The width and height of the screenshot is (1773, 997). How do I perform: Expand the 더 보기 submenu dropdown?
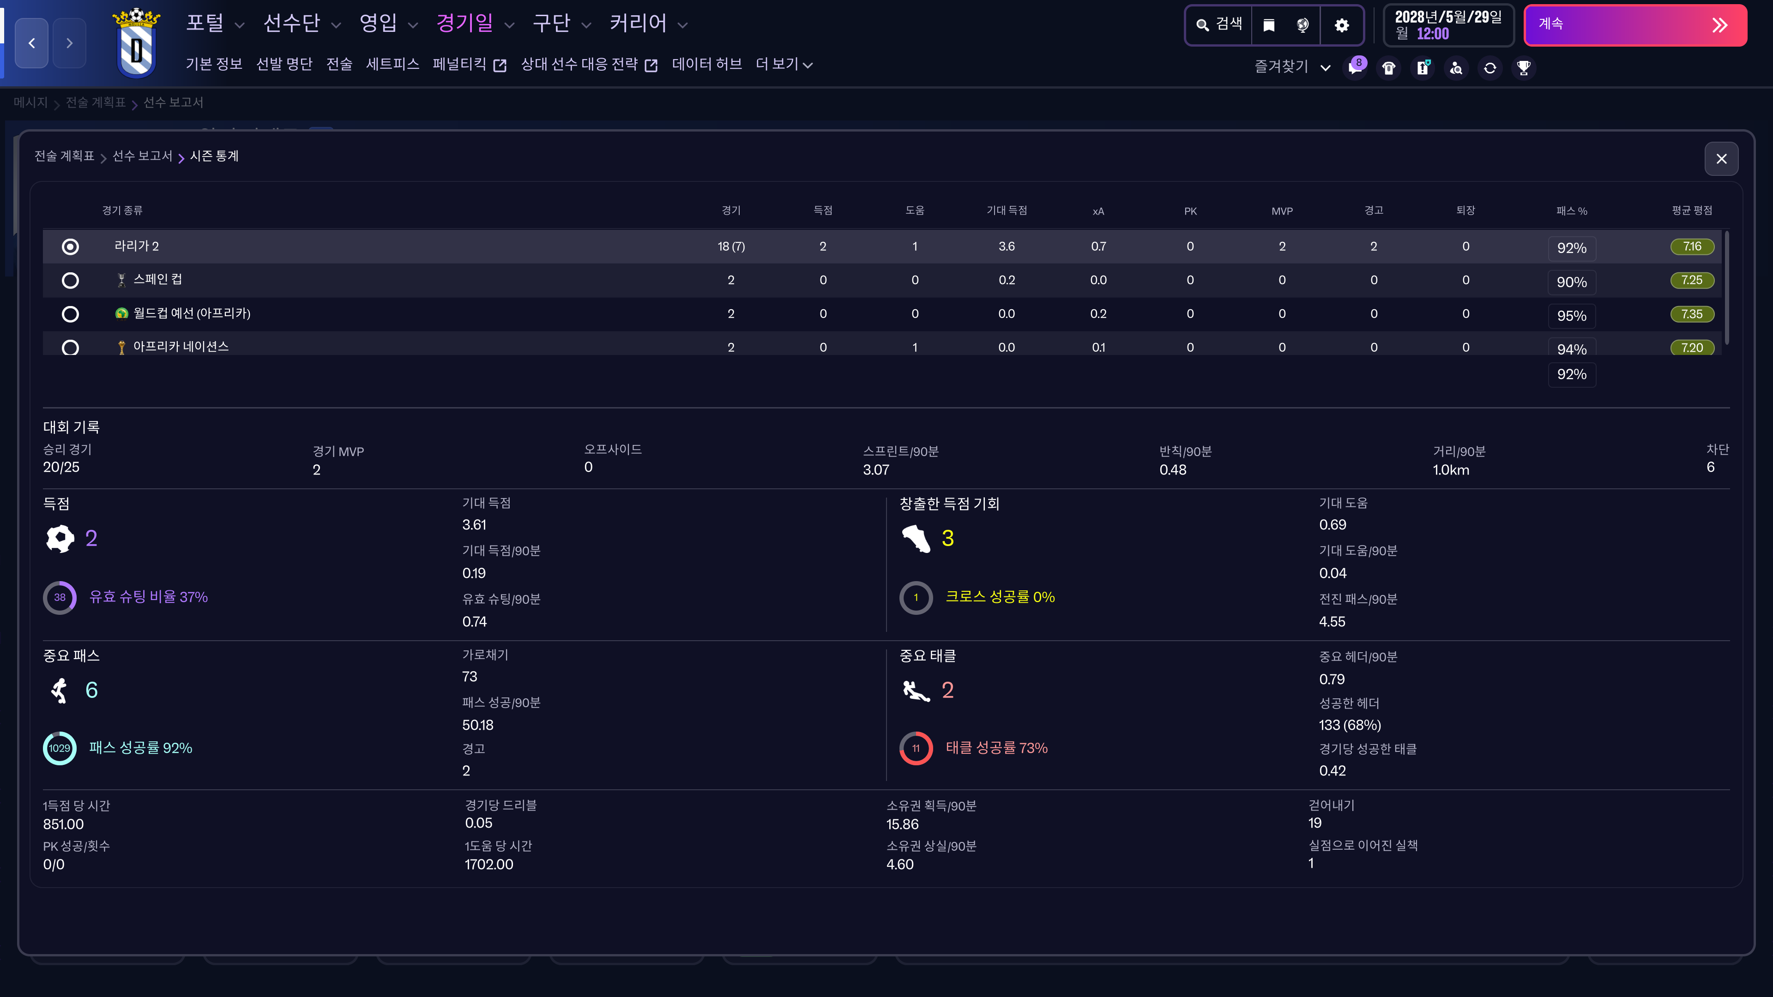click(x=784, y=65)
